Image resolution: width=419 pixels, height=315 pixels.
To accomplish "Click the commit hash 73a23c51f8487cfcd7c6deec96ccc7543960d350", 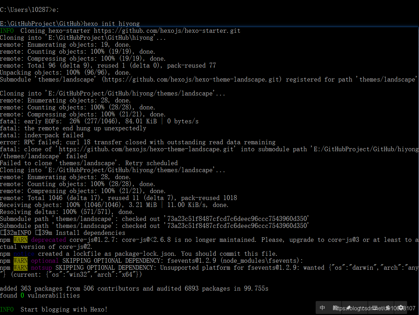I will click(241, 218).
